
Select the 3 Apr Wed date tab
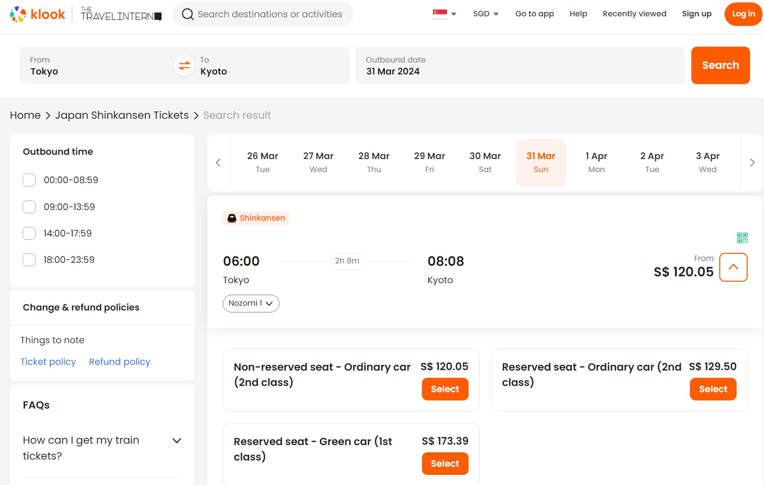click(708, 162)
